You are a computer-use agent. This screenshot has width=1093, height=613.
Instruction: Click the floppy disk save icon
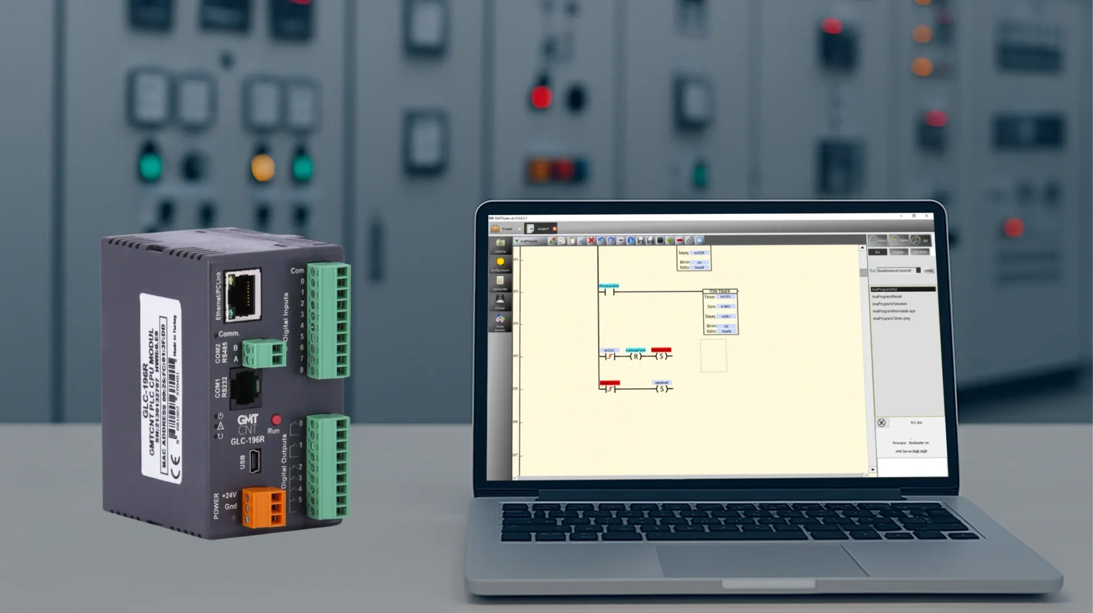coord(641,241)
